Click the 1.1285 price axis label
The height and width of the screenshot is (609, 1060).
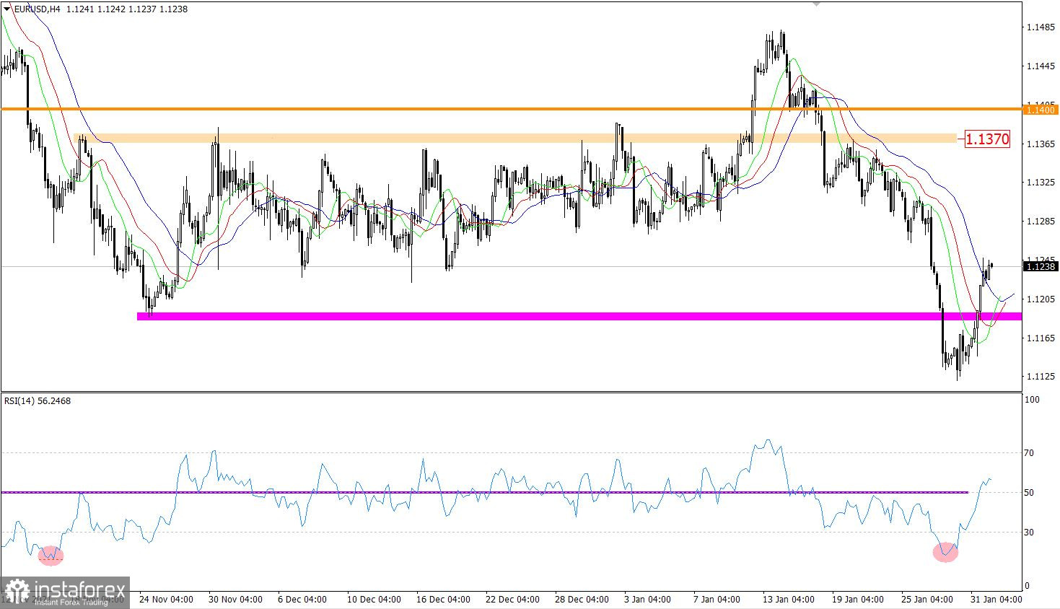[x=1040, y=221]
